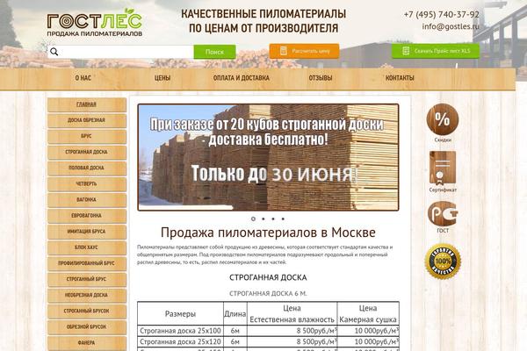Image resolution: width=527 pixels, height=351 pixels.
Task: Select СТРОГАННАЯ ДОСКА in the sidebar
Action: (x=87, y=152)
